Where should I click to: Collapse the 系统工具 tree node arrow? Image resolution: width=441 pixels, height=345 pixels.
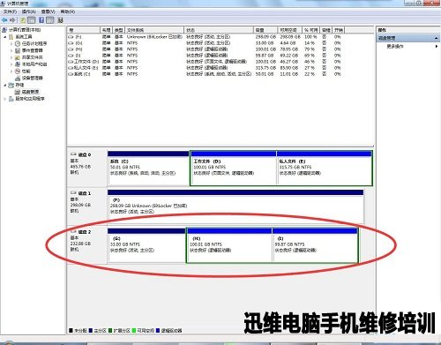5,37
